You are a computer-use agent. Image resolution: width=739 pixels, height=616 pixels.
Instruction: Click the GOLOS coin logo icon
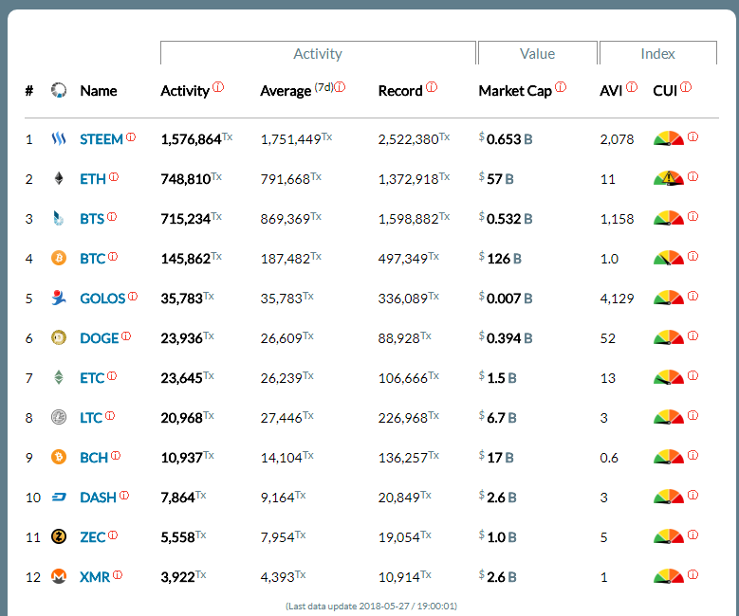(59, 298)
